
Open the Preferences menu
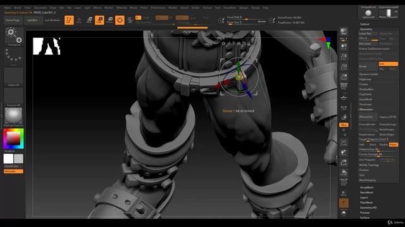[158, 8]
